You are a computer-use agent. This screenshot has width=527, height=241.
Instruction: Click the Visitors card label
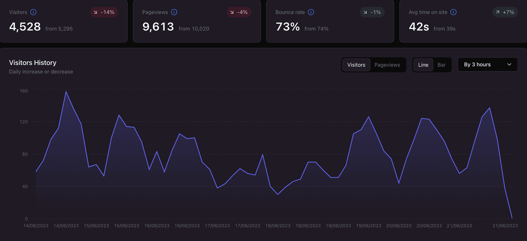pos(18,12)
